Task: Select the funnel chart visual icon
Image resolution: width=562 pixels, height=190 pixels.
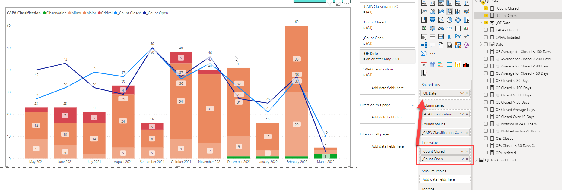Action: click(x=433, y=20)
